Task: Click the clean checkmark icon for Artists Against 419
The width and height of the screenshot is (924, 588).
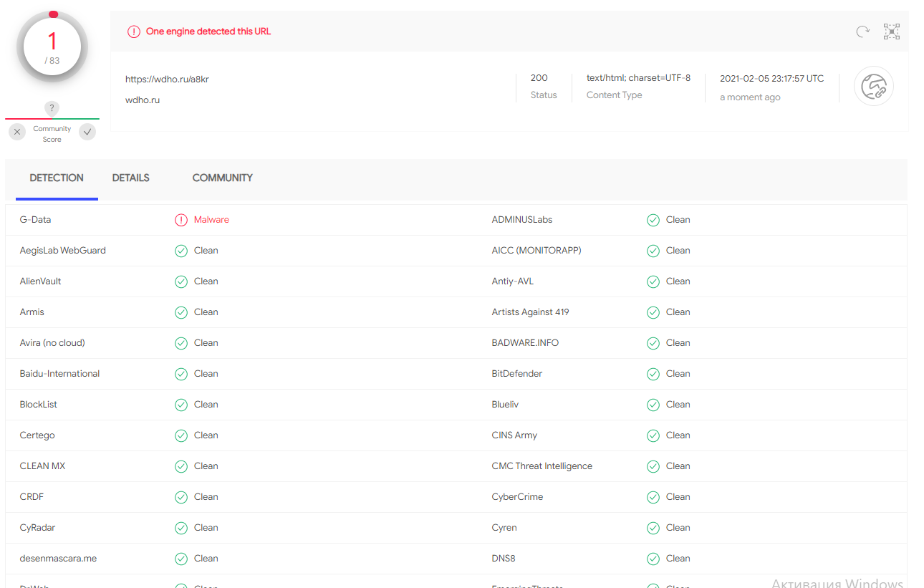Action: tap(653, 312)
